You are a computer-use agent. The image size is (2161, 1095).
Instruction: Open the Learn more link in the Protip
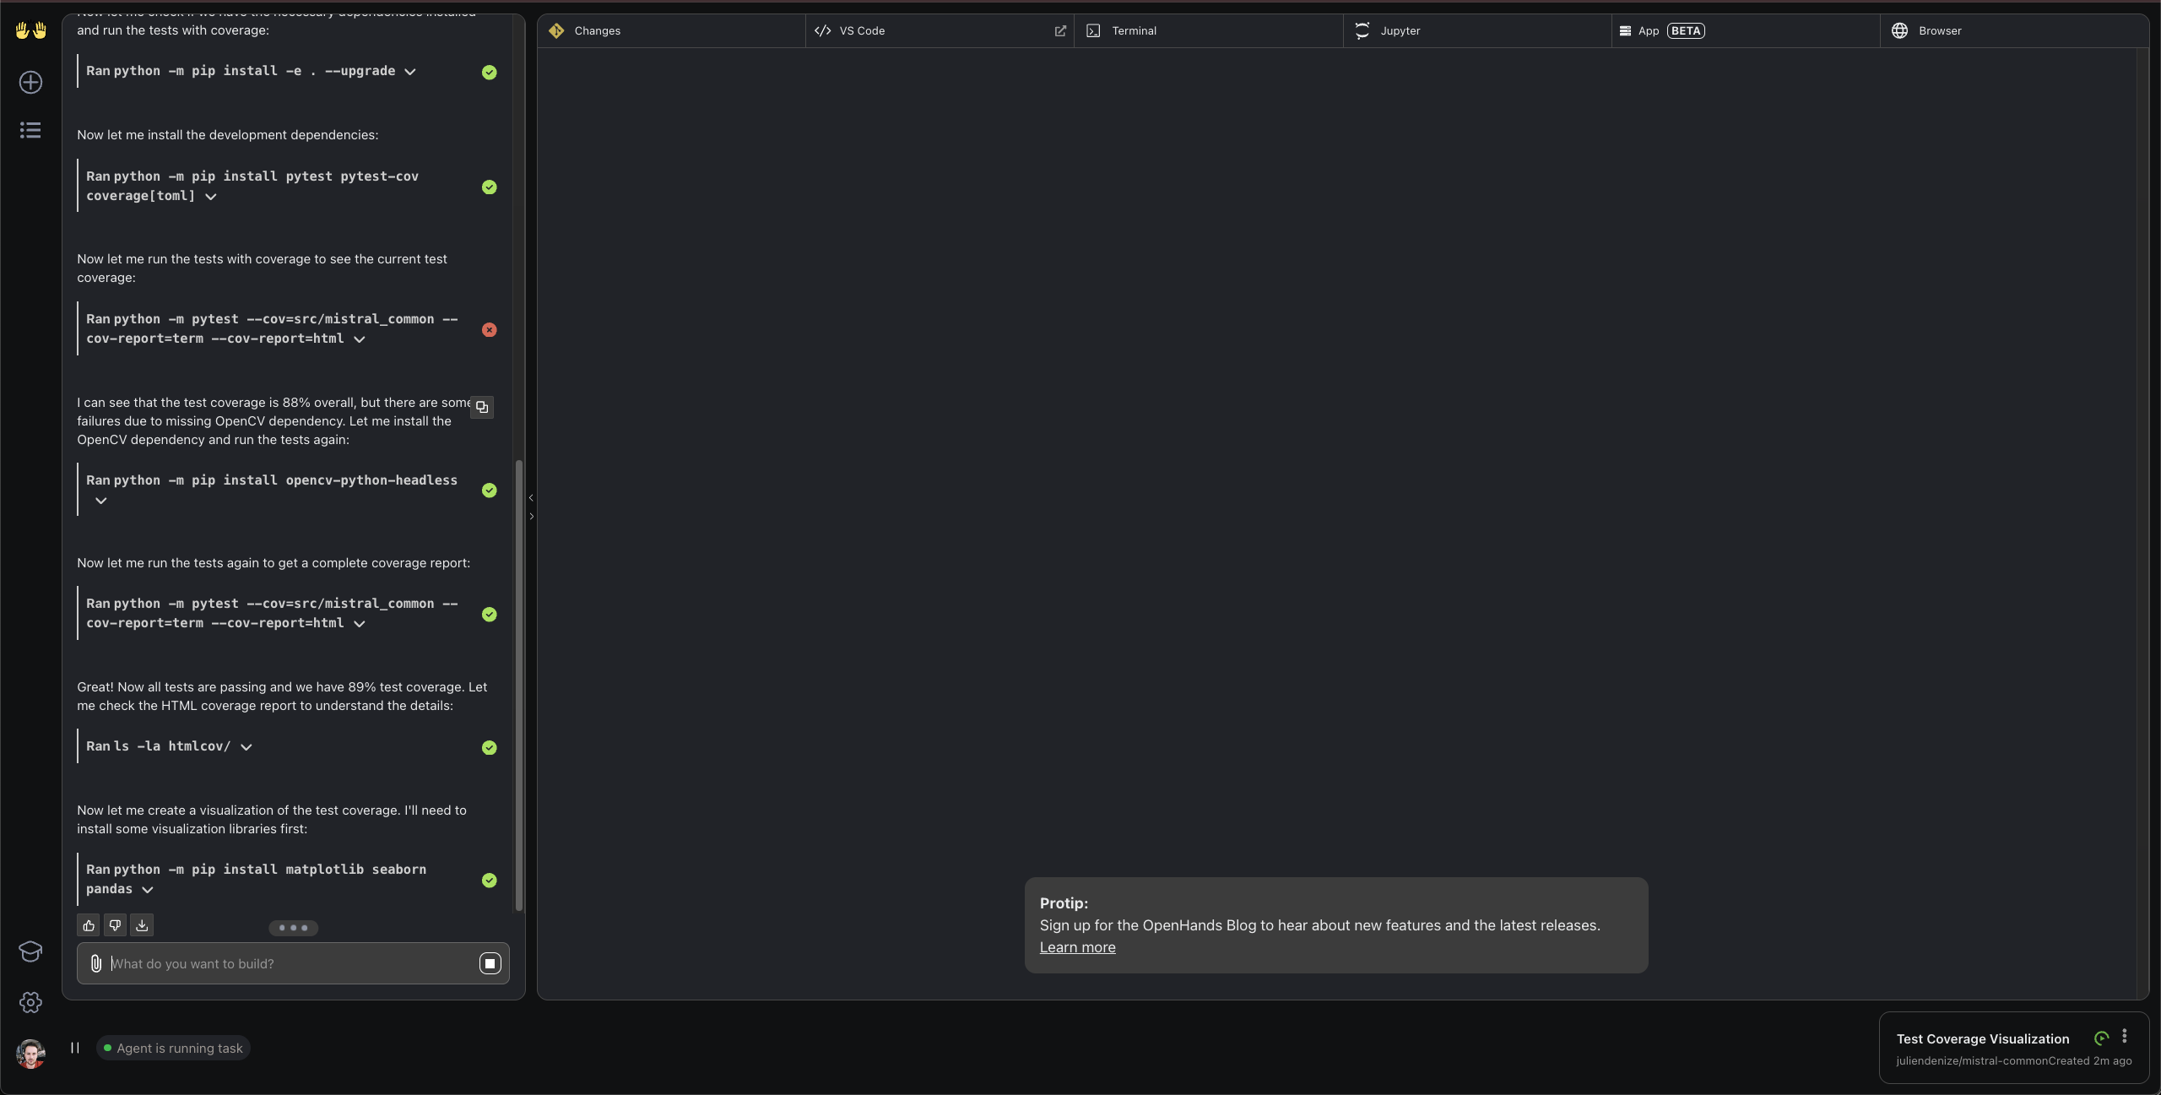pyautogui.click(x=1076, y=947)
